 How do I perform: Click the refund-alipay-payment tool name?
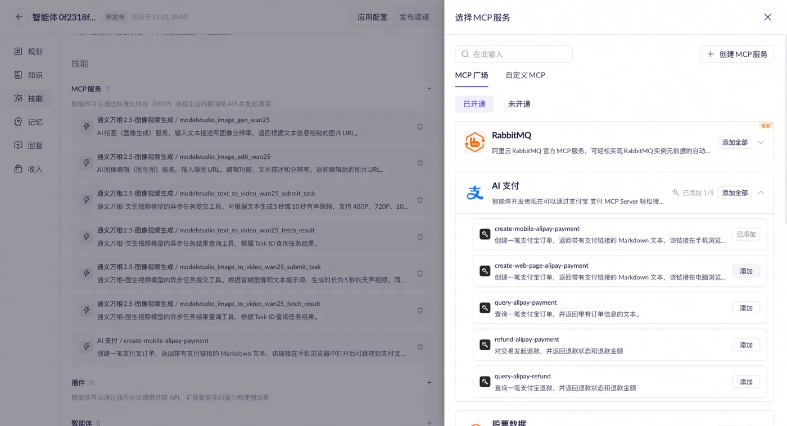click(x=527, y=340)
